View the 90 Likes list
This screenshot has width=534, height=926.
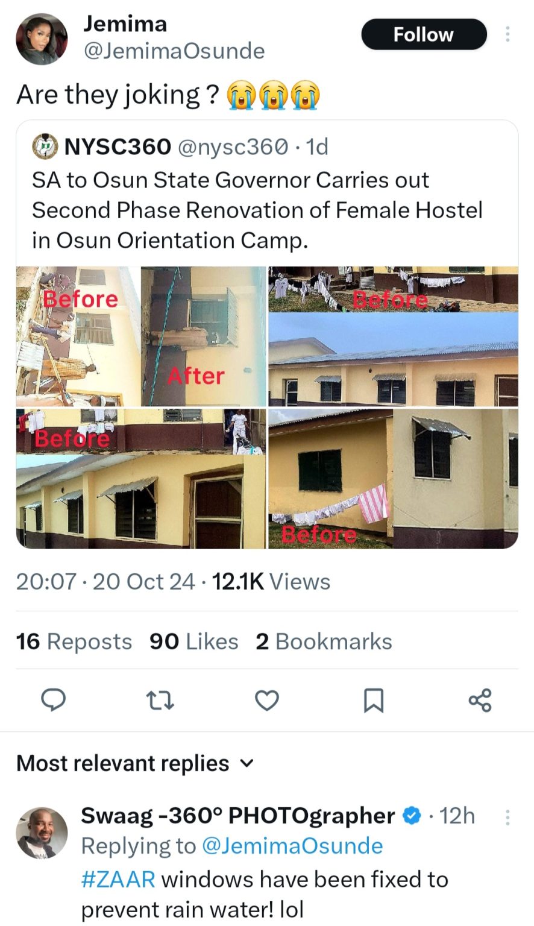tap(194, 641)
